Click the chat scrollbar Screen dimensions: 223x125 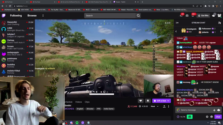pos(222,104)
